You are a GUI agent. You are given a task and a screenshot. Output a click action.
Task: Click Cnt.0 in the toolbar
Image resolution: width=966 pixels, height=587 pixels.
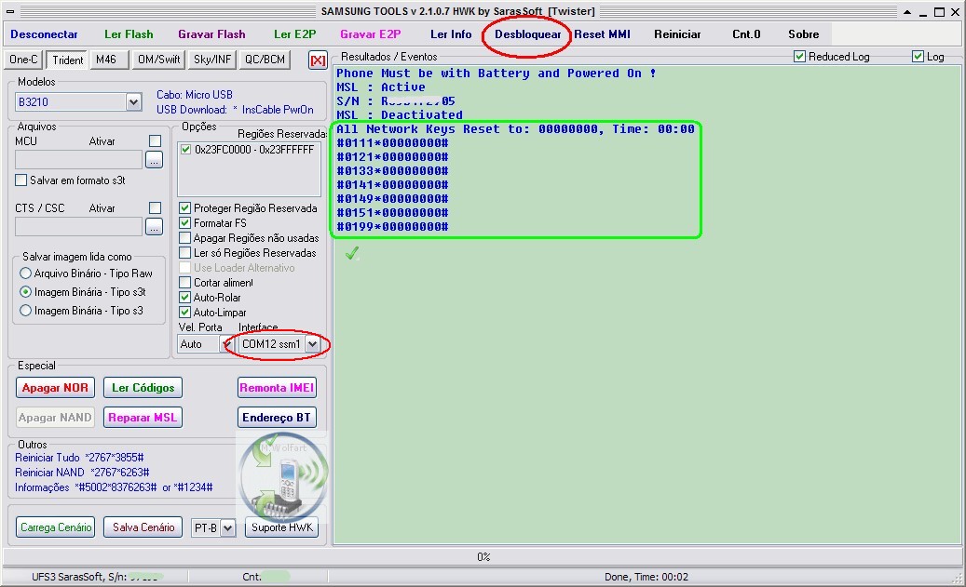(747, 34)
